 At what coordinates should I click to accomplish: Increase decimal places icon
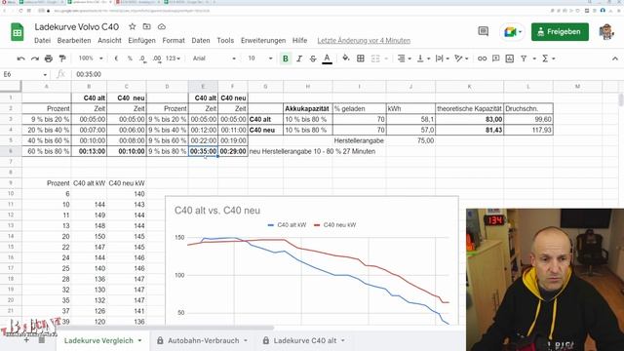pos(157,58)
